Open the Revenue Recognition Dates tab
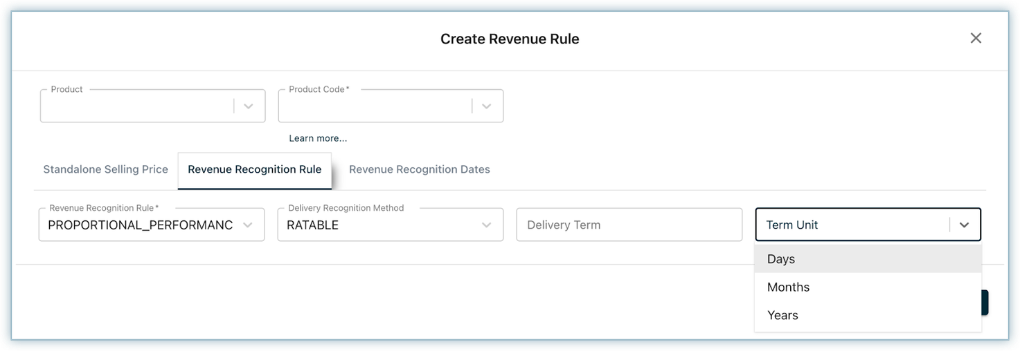This screenshot has height=351, width=1020. [x=419, y=169]
